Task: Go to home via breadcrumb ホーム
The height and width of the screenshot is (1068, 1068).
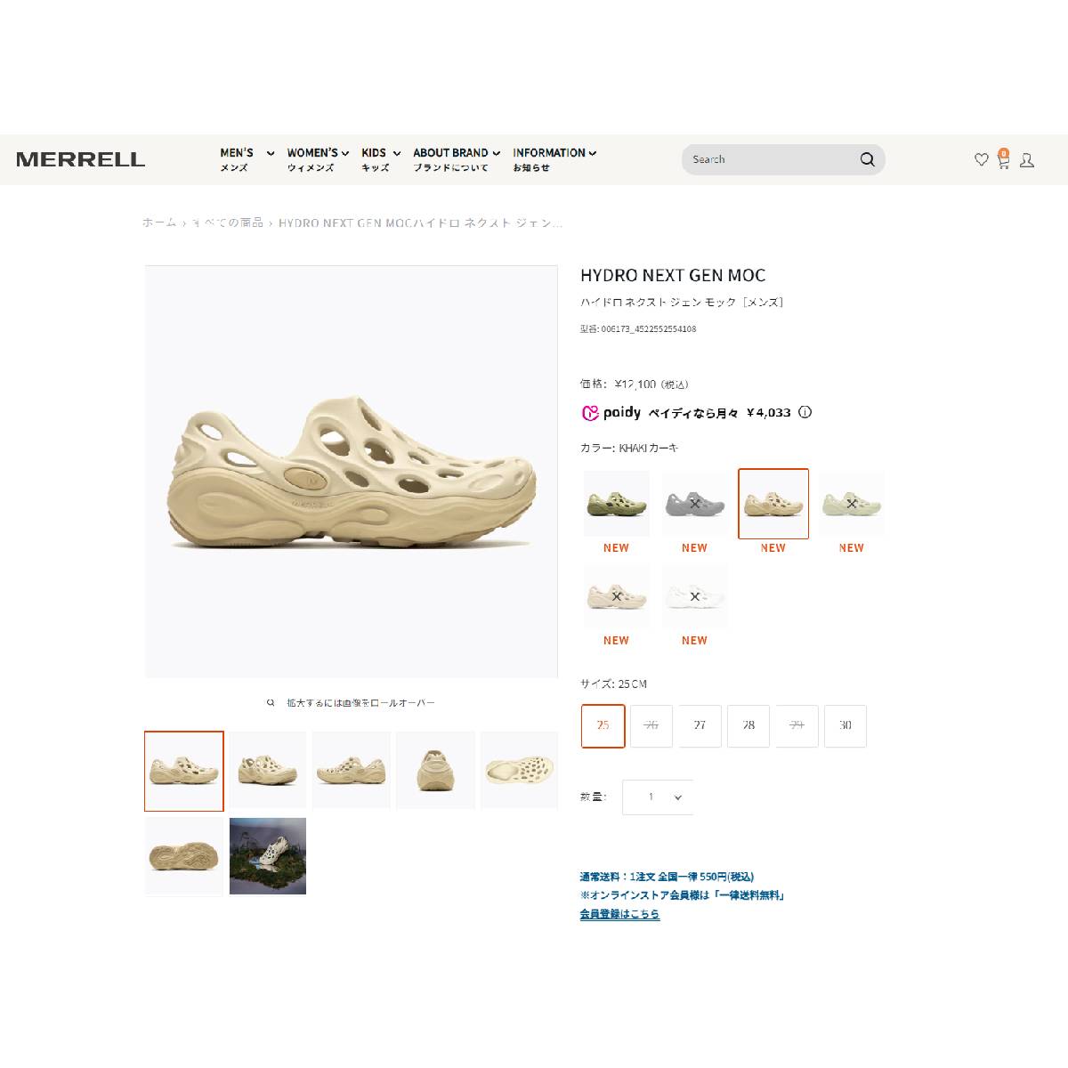Action: 159,222
